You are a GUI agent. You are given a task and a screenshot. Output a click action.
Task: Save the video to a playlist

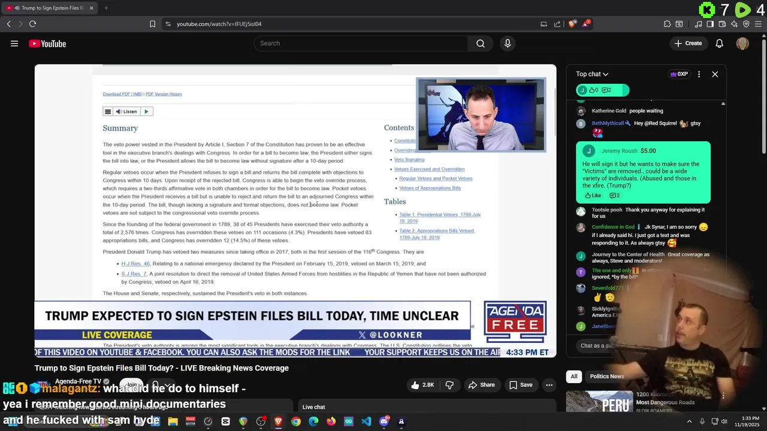[521, 385]
